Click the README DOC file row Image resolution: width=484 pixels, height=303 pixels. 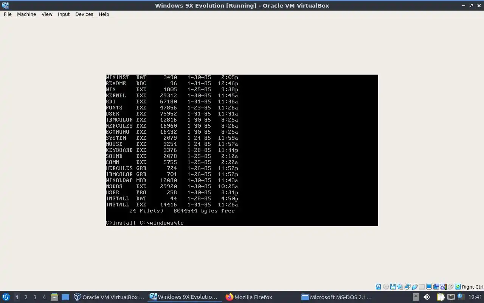point(172,83)
